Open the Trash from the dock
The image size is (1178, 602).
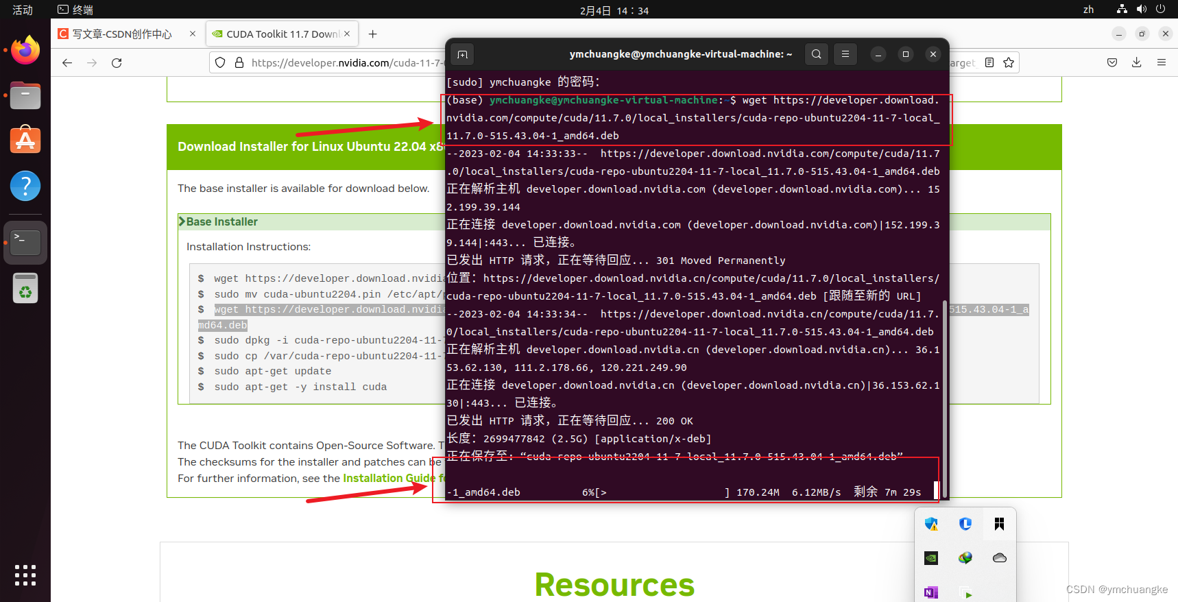(25, 288)
